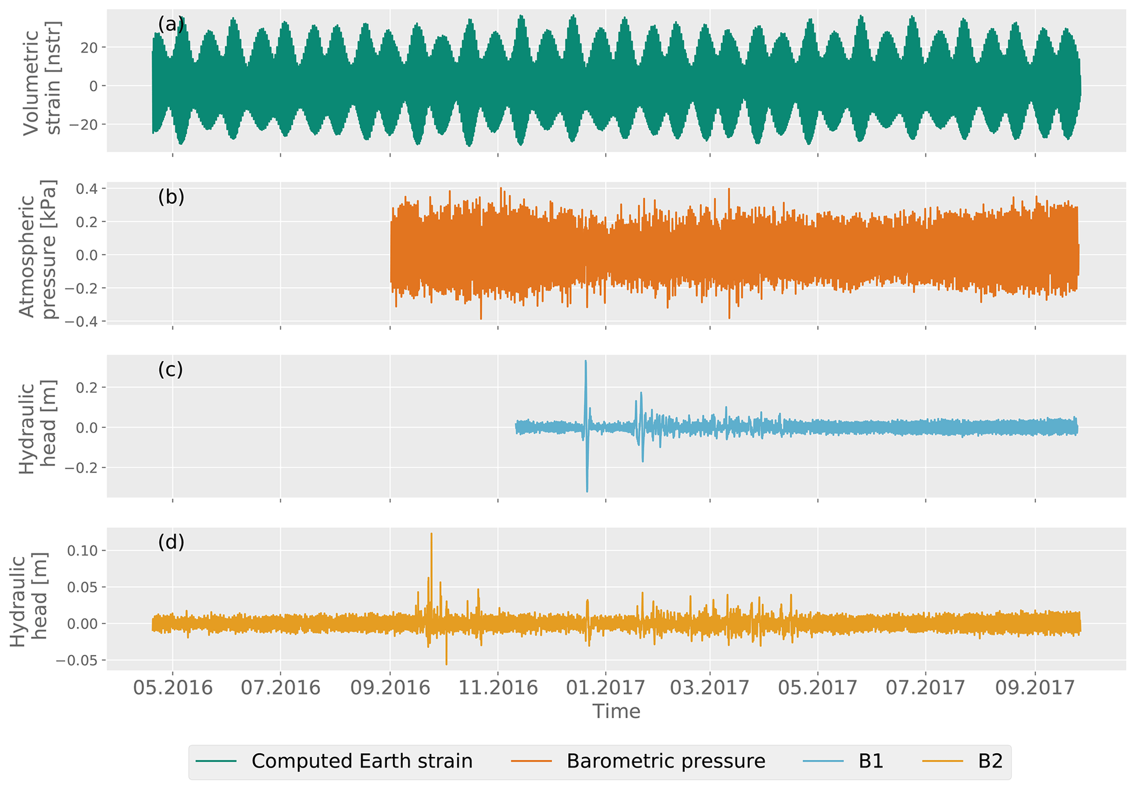Click the 09.2016 x-axis tick label
The width and height of the screenshot is (1136, 790).
[390, 688]
